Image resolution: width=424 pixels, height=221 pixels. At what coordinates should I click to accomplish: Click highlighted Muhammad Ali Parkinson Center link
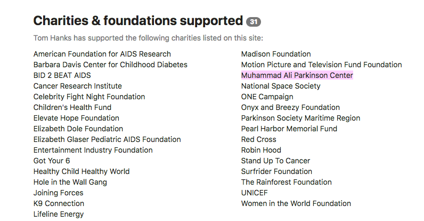point(297,75)
